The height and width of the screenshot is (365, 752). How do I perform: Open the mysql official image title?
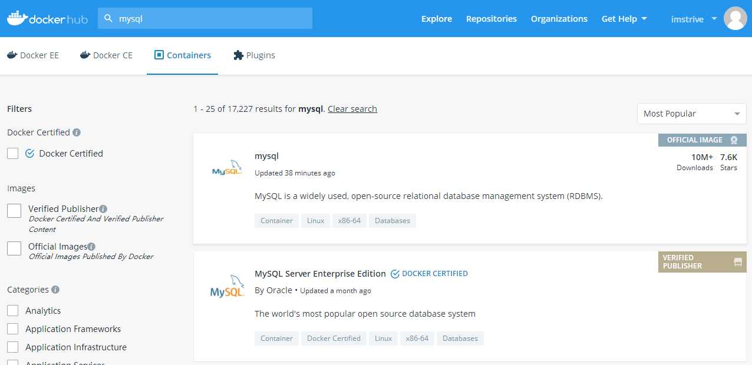pyautogui.click(x=266, y=156)
